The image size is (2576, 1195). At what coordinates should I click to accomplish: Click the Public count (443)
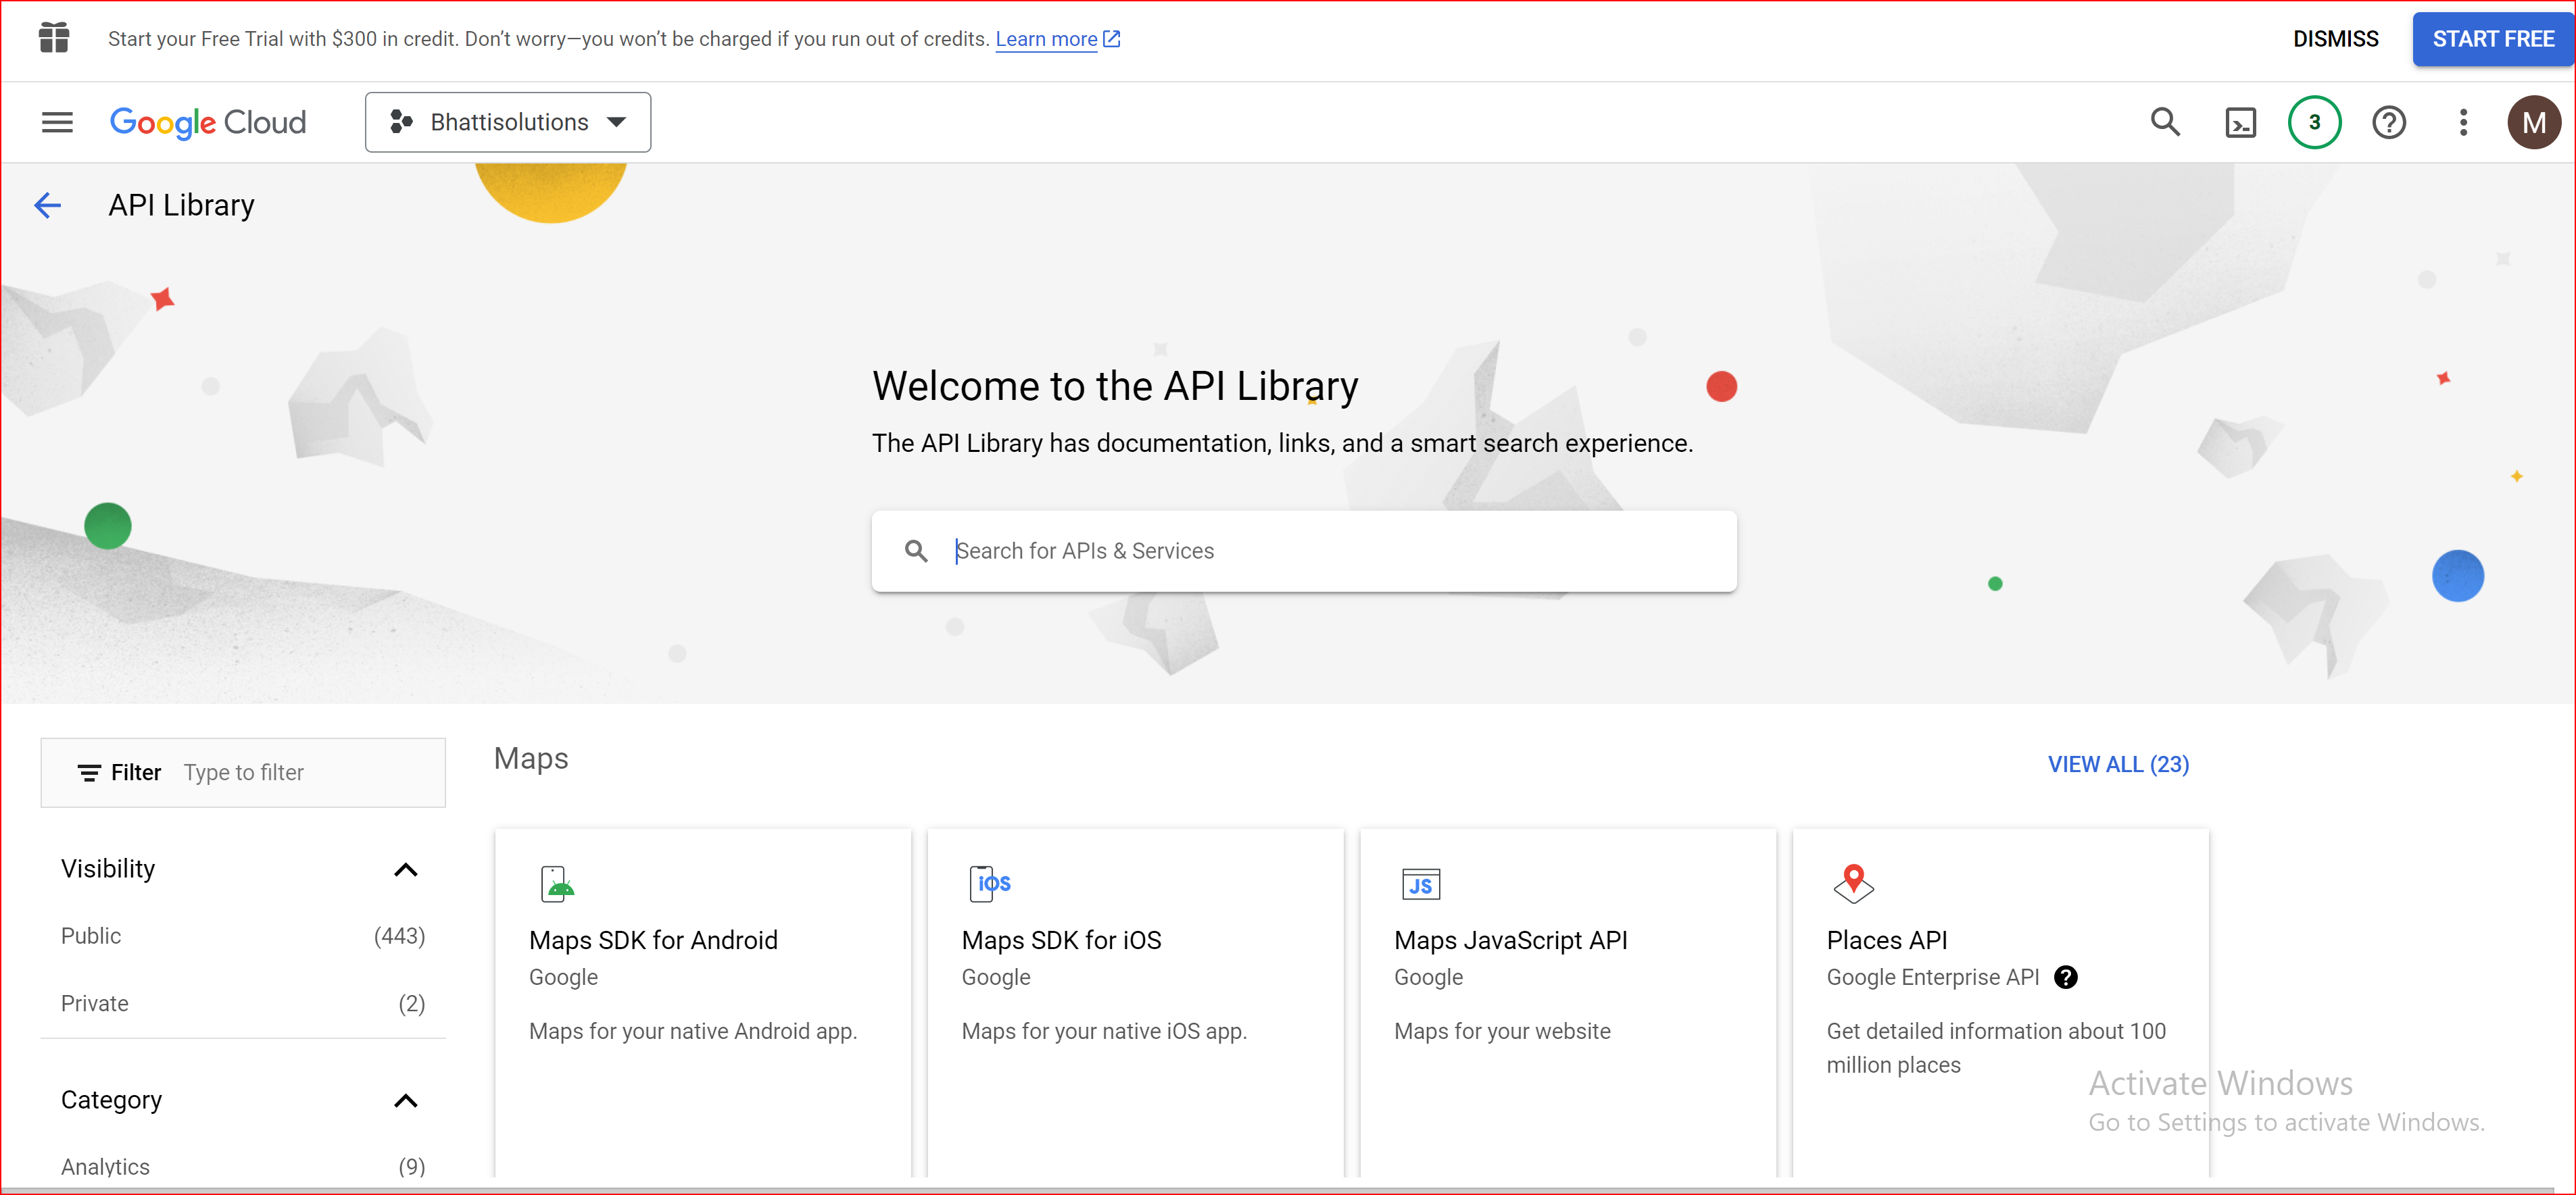pyautogui.click(x=399, y=936)
